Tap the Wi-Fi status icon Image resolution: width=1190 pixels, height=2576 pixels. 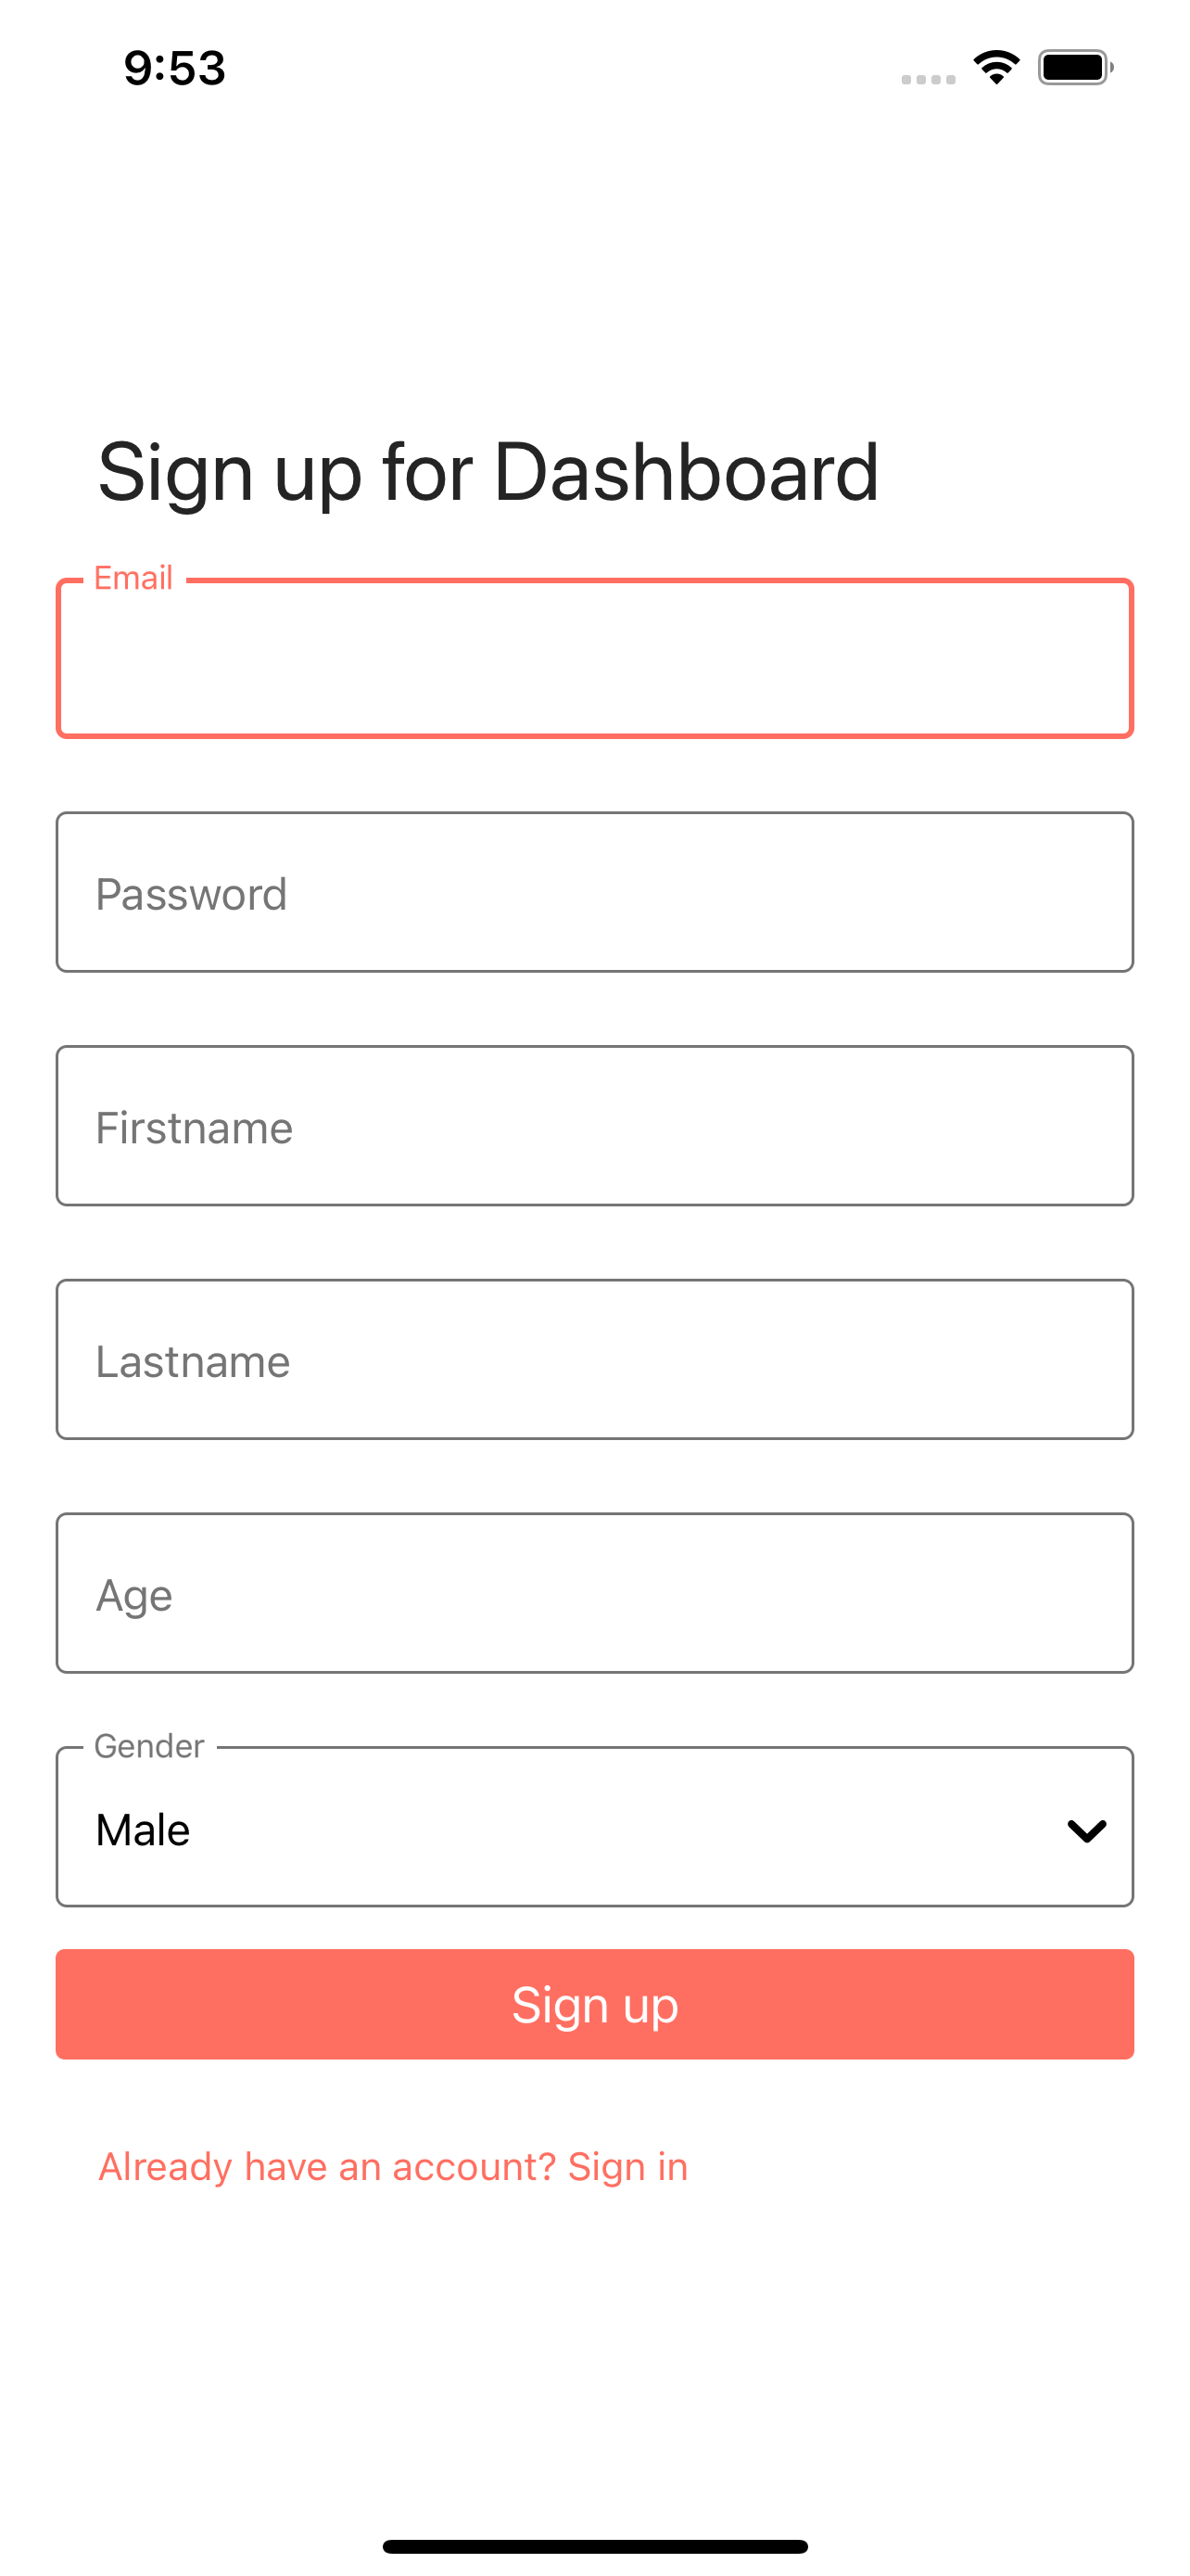(996, 67)
